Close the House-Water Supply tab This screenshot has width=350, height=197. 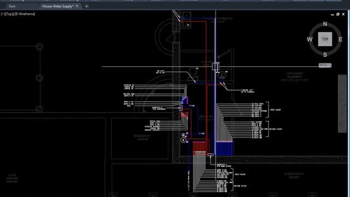tap(77, 6)
